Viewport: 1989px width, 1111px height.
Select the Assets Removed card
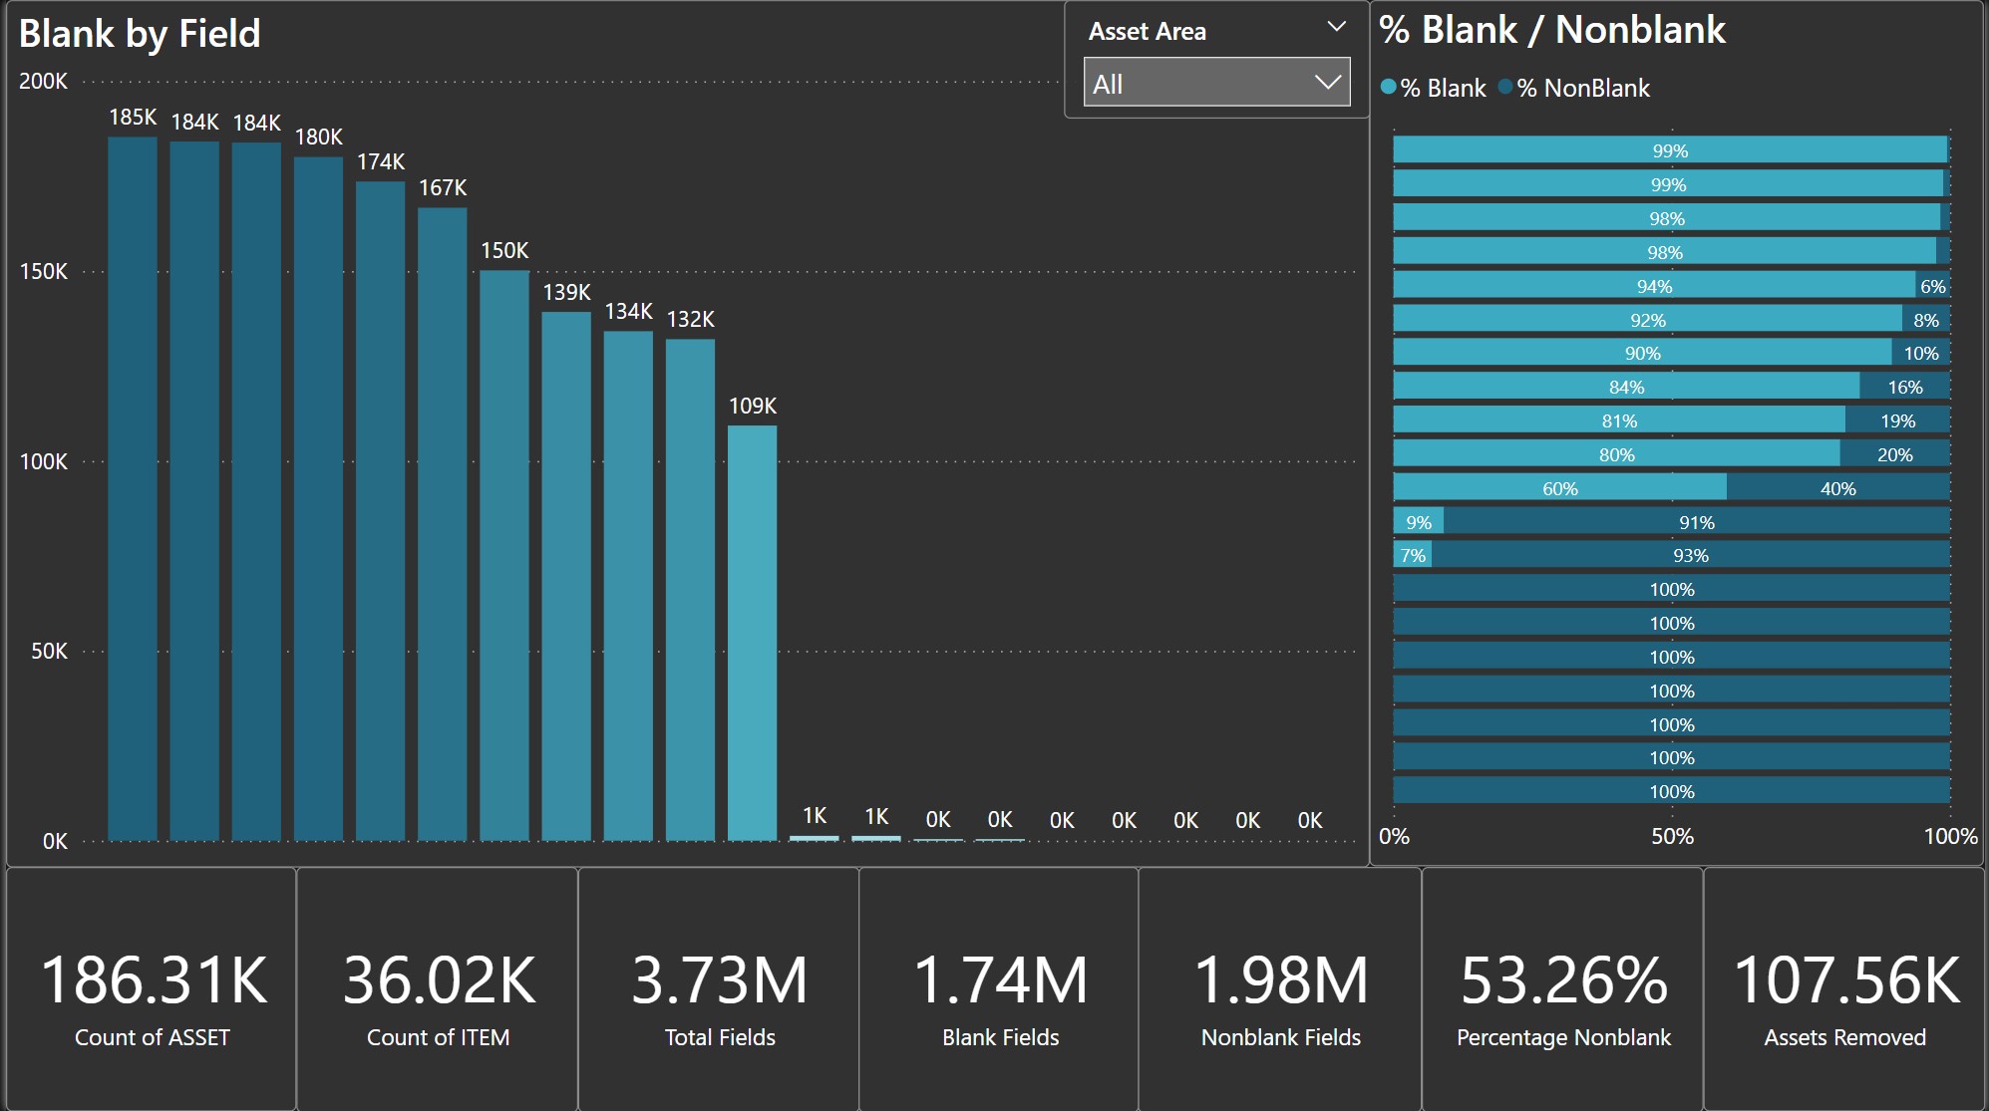pyautogui.click(x=1844, y=988)
